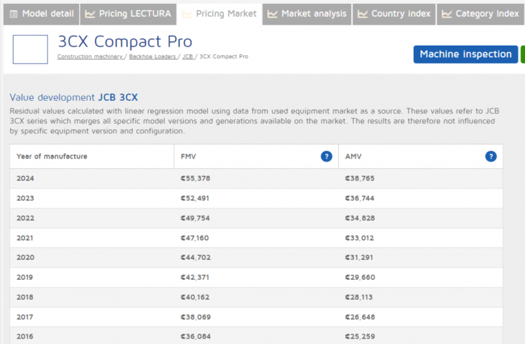Select the 2018 year row cell
Screen dimensions: 525x344
click(92, 297)
